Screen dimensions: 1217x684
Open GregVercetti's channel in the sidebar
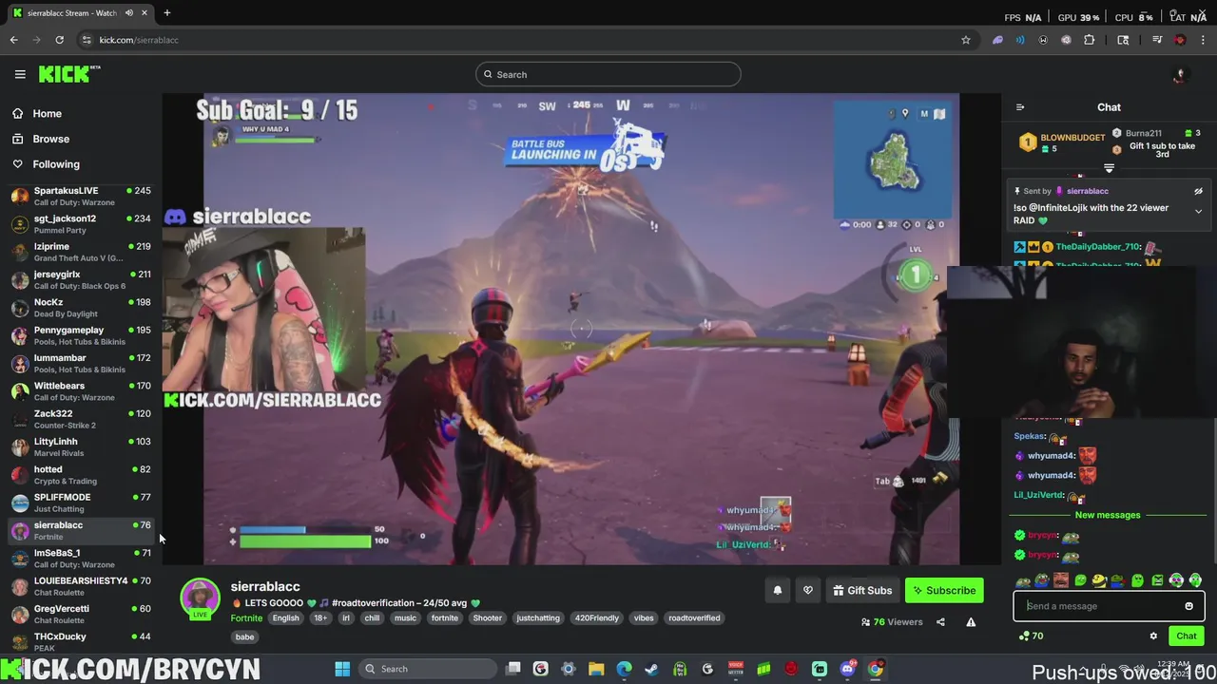point(81,614)
